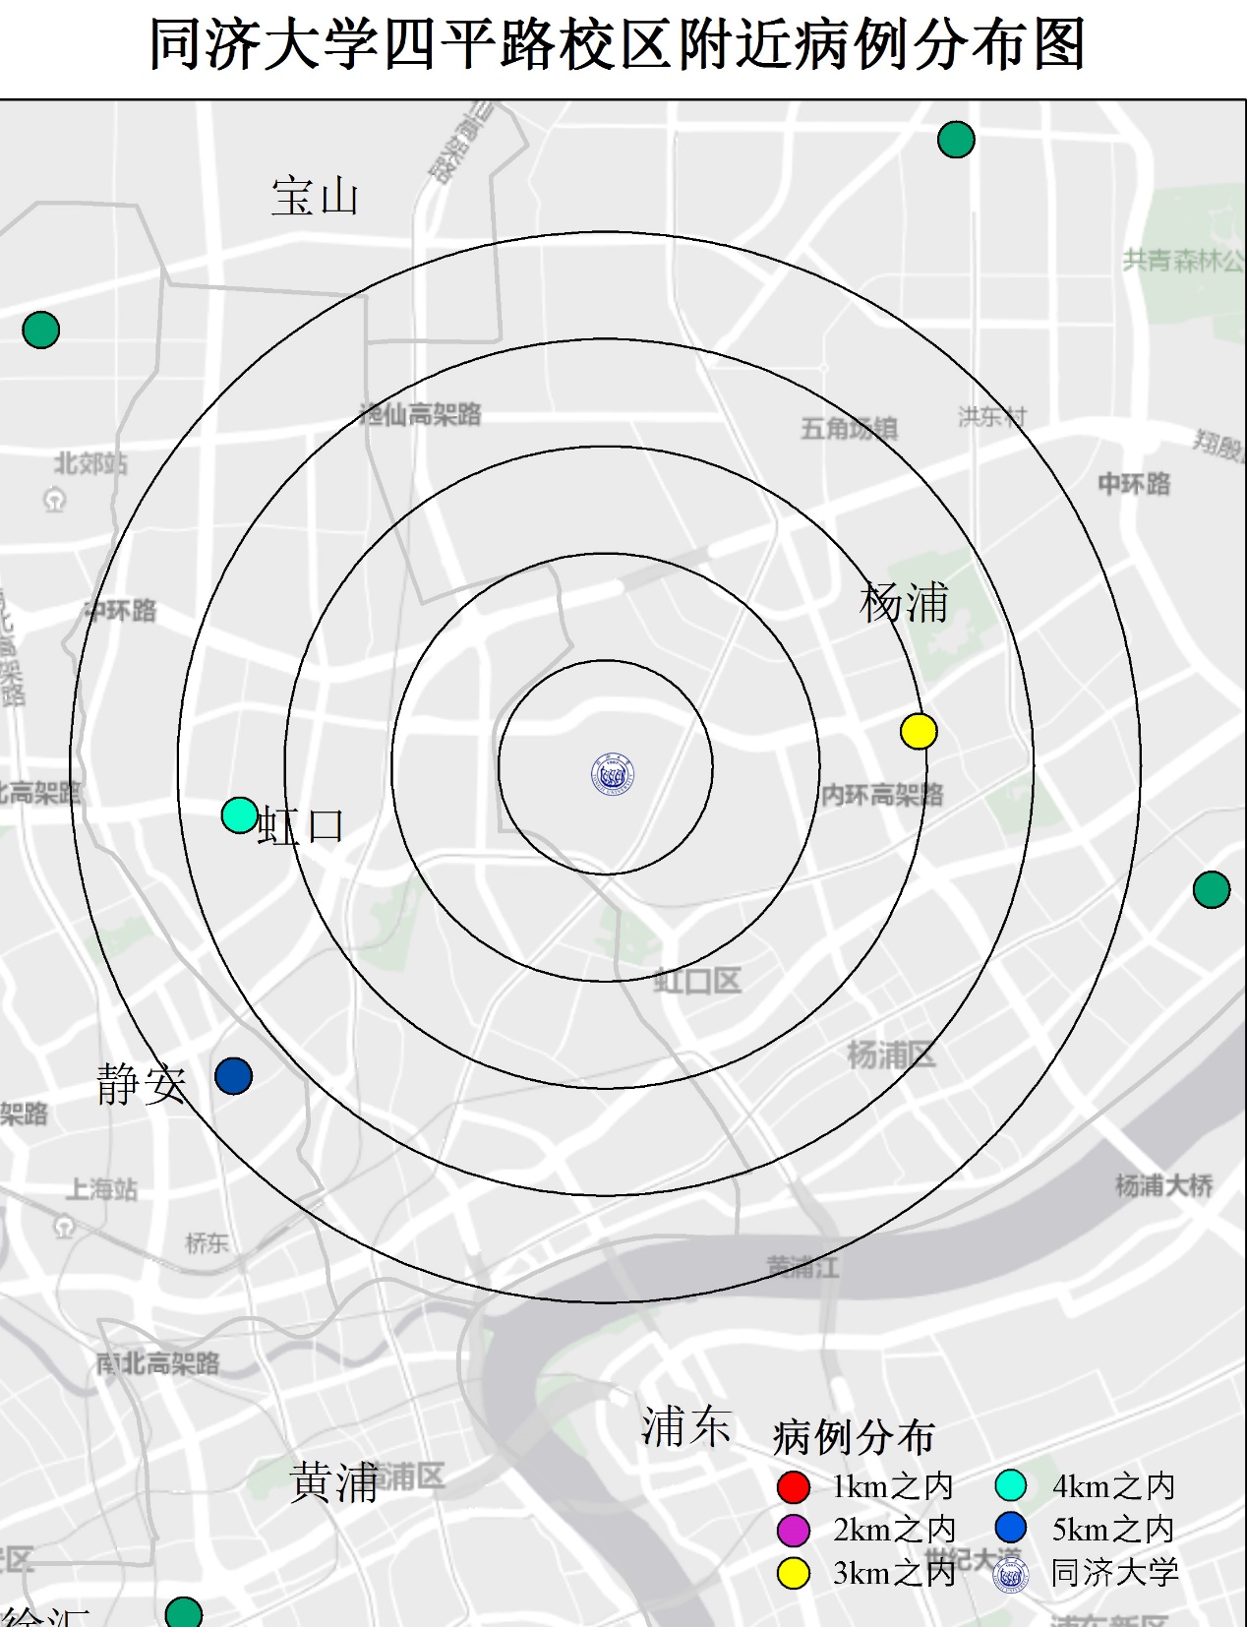The width and height of the screenshot is (1247, 1627).
Task: Click the gray 虹口区 basemap label
Action: 697,981
